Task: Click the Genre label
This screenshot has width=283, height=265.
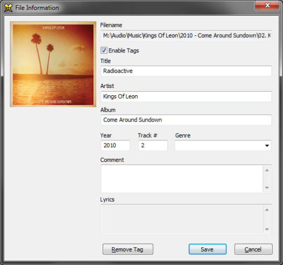Action: (x=183, y=135)
